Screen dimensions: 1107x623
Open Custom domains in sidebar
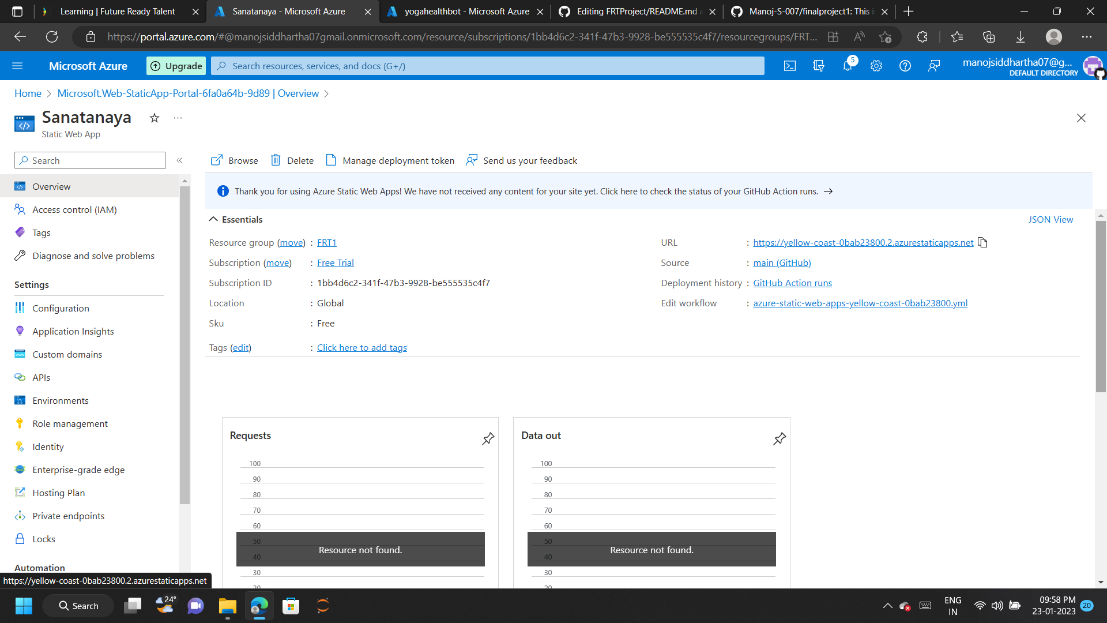[67, 354]
